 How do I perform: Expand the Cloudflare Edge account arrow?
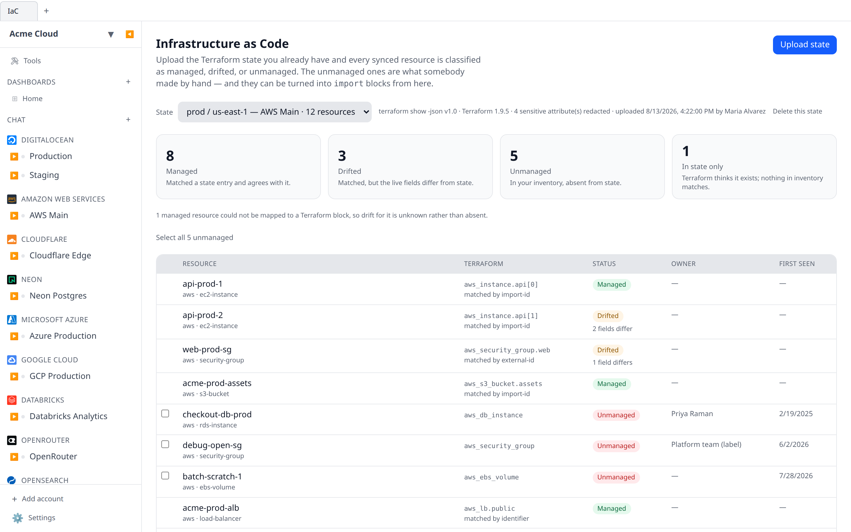point(14,255)
